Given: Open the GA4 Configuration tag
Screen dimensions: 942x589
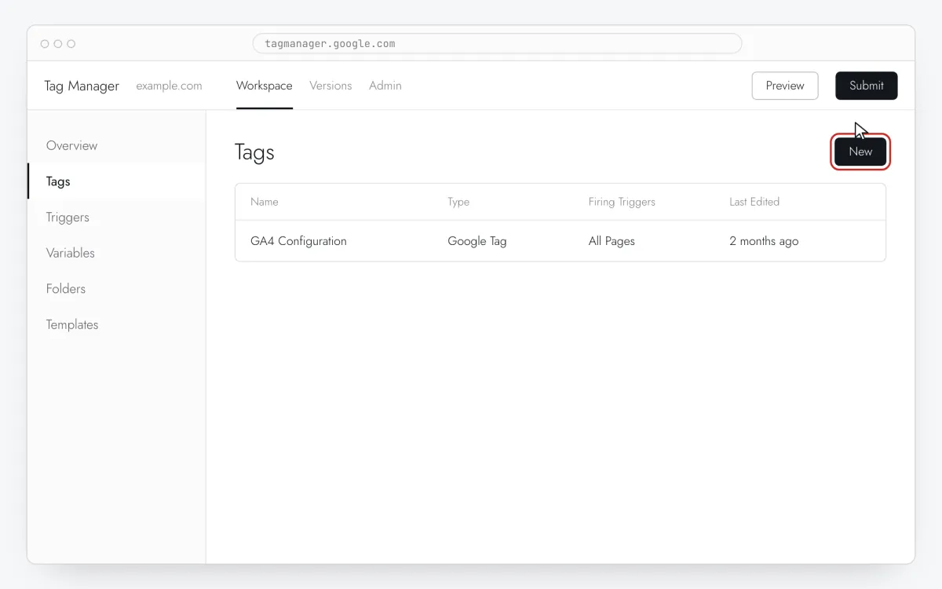Looking at the screenshot, I should click(x=298, y=241).
